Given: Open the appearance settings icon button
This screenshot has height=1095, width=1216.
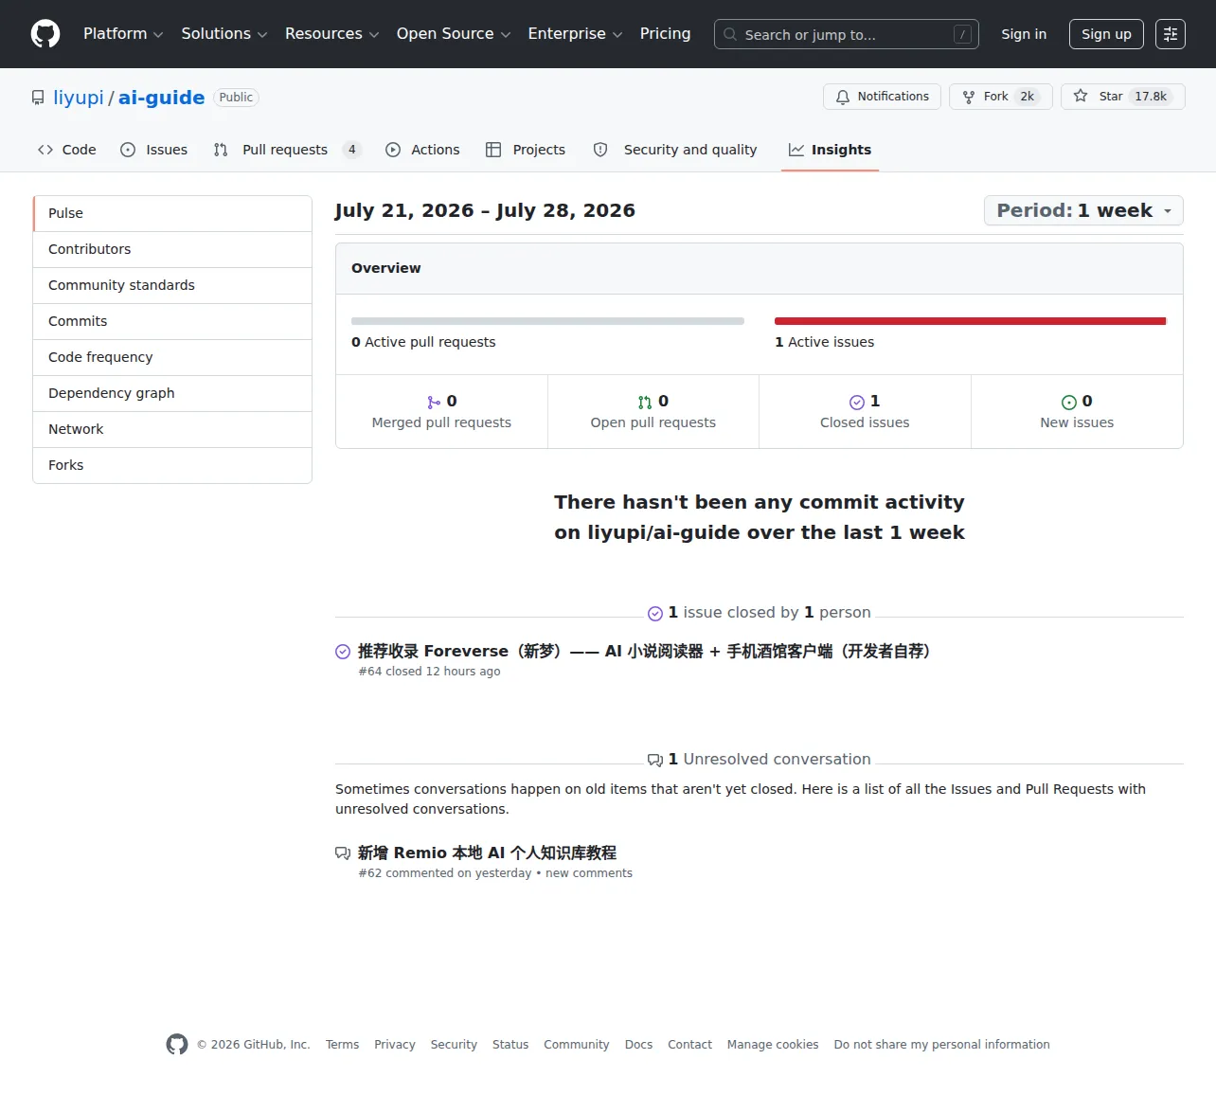Looking at the screenshot, I should (x=1171, y=34).
